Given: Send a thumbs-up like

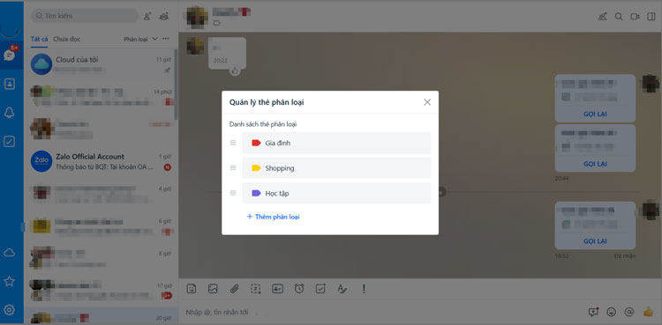Looking at the screenshot, I should pyautogui.click(x=648, y=312).
